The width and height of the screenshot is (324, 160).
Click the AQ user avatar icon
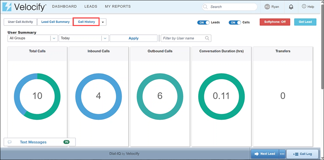coord(267,7)
